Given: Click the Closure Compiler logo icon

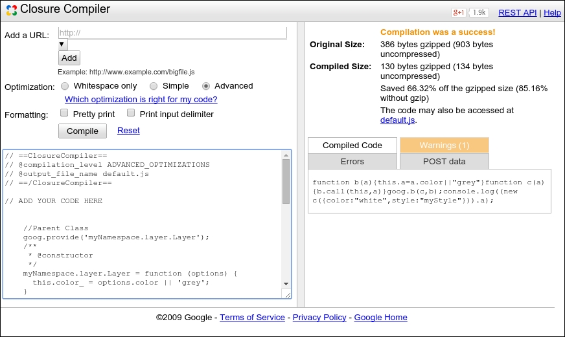Looking at the screenshot, I should 10,10.
